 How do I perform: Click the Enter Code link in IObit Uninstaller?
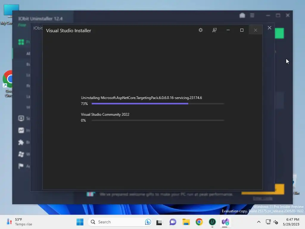263,198
